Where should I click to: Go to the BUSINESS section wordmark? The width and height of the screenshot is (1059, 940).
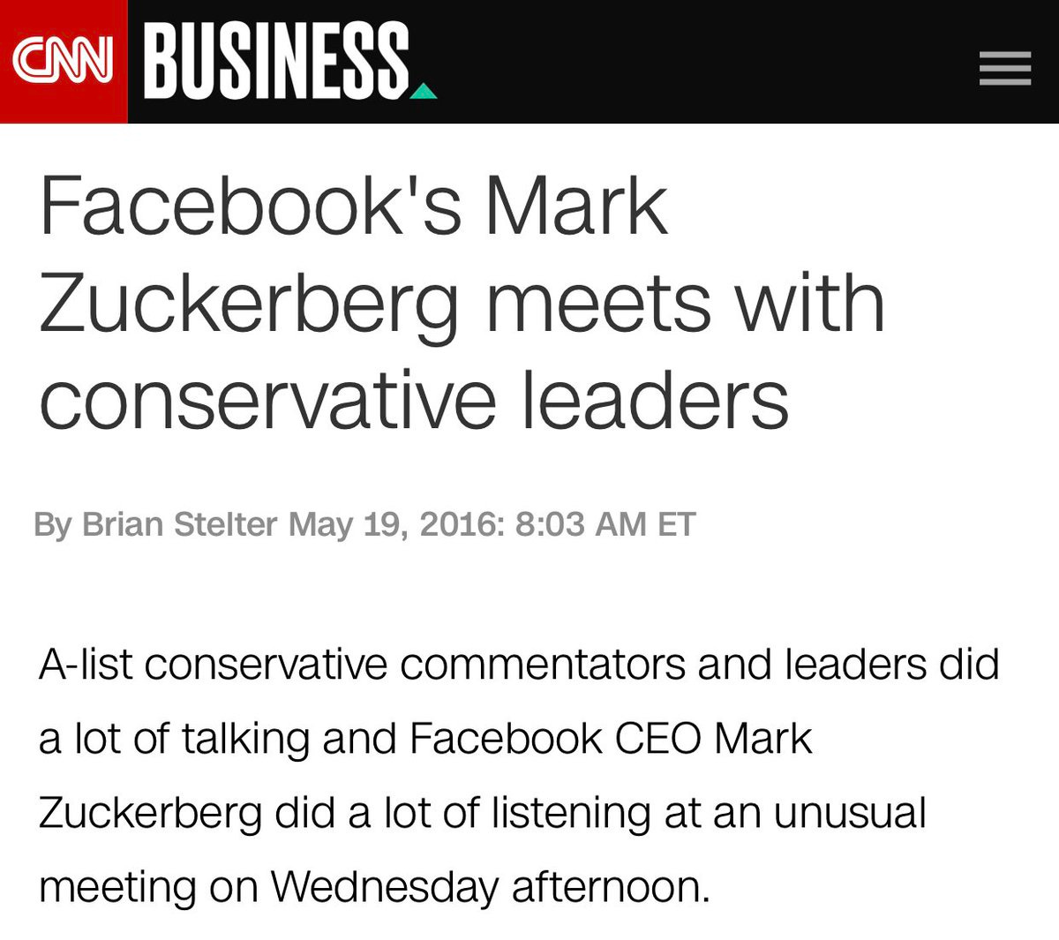click(275, 60)
